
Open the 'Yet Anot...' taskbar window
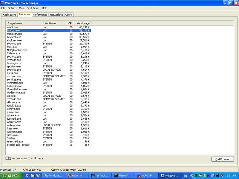(100, 176)
